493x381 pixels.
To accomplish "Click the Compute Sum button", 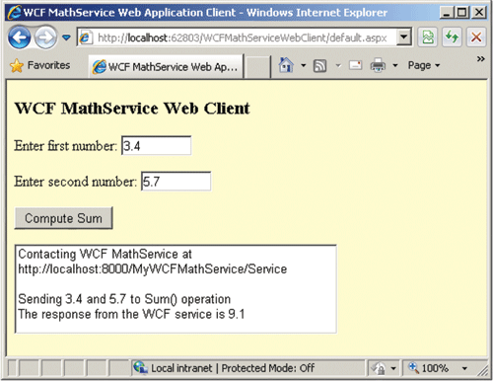I will coord(63,218).
